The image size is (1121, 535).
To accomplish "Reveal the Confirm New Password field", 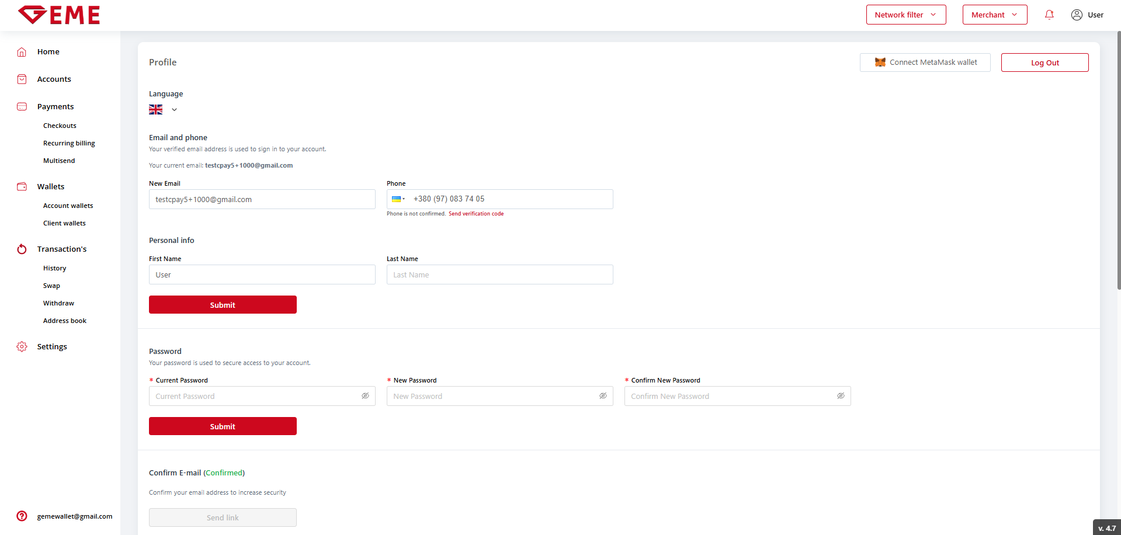I will 841,396.
